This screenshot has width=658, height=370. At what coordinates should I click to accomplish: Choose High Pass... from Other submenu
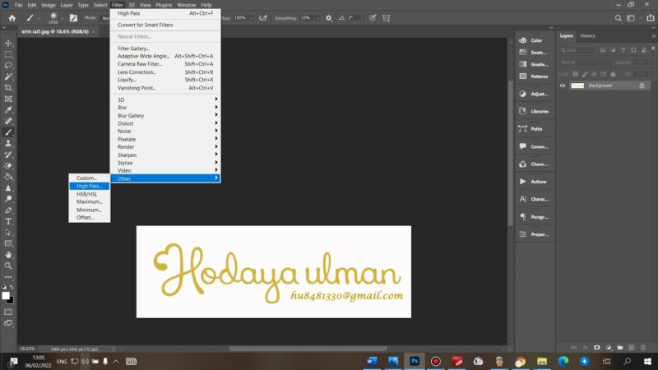pos(88,186)
